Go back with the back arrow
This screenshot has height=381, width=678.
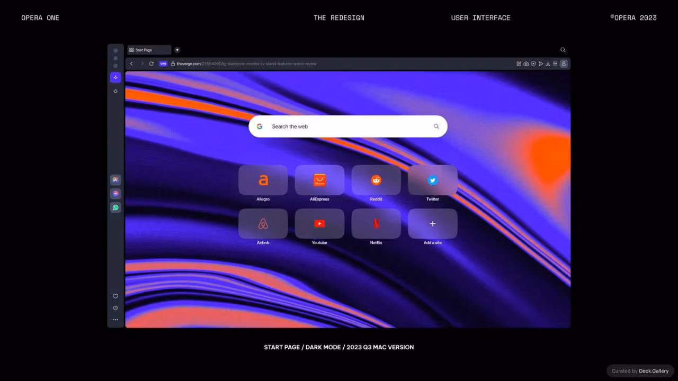(x=131, y=63)
